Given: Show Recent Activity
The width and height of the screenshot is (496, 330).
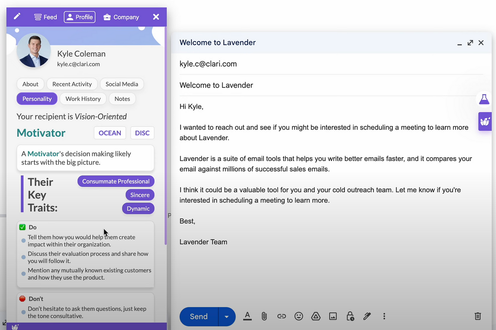Looking at the screenshot, I should coord(72,84).
